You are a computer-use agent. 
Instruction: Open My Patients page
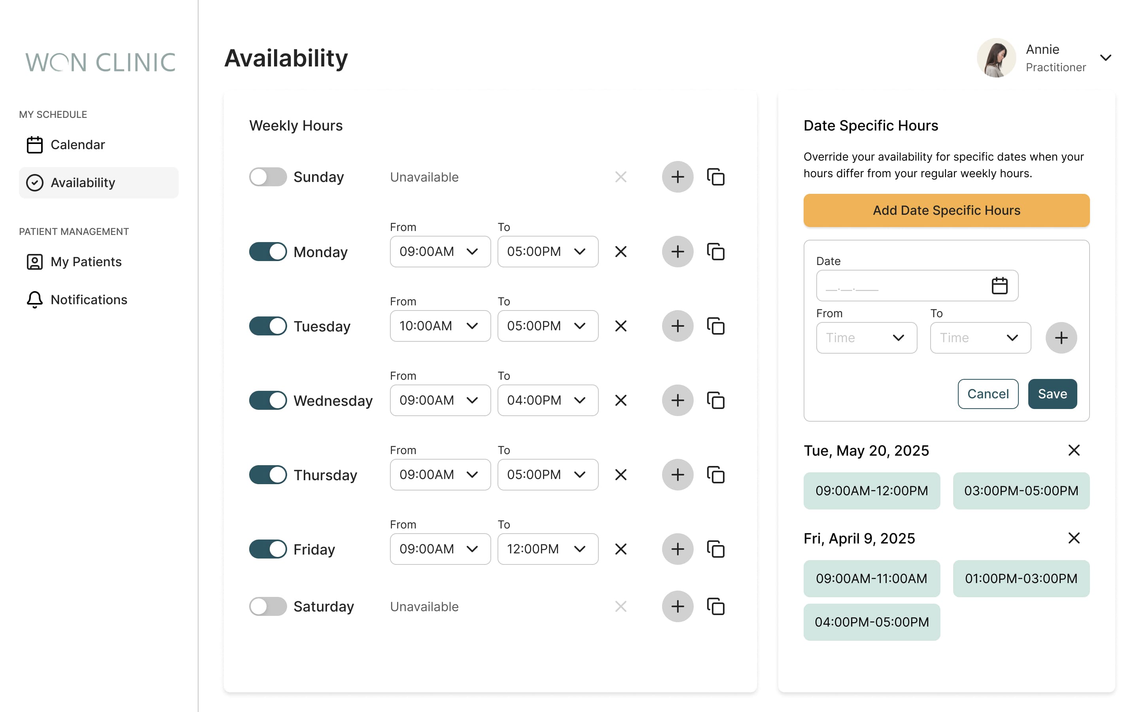86,262
